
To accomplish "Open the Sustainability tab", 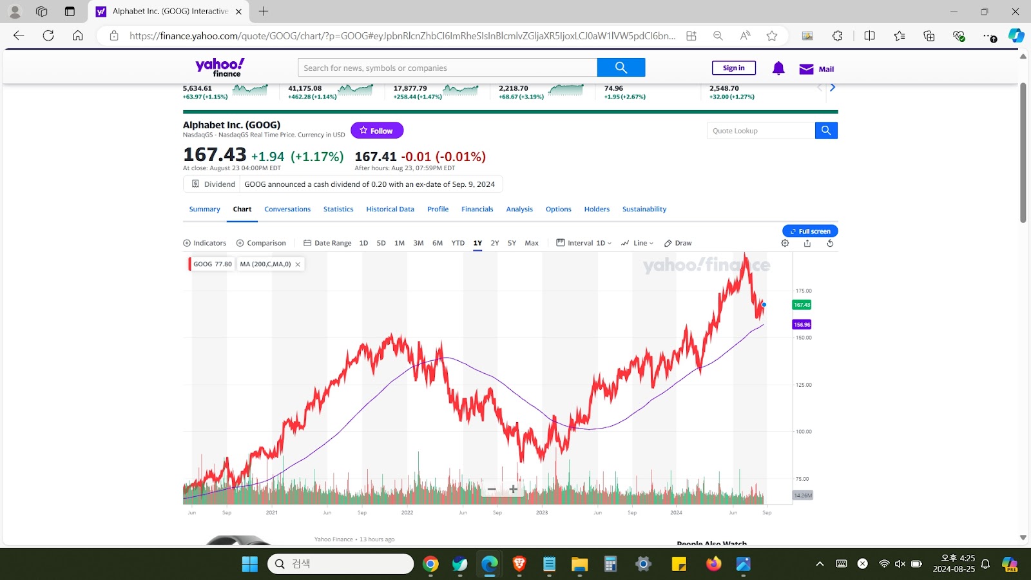I will coord(644,209).
